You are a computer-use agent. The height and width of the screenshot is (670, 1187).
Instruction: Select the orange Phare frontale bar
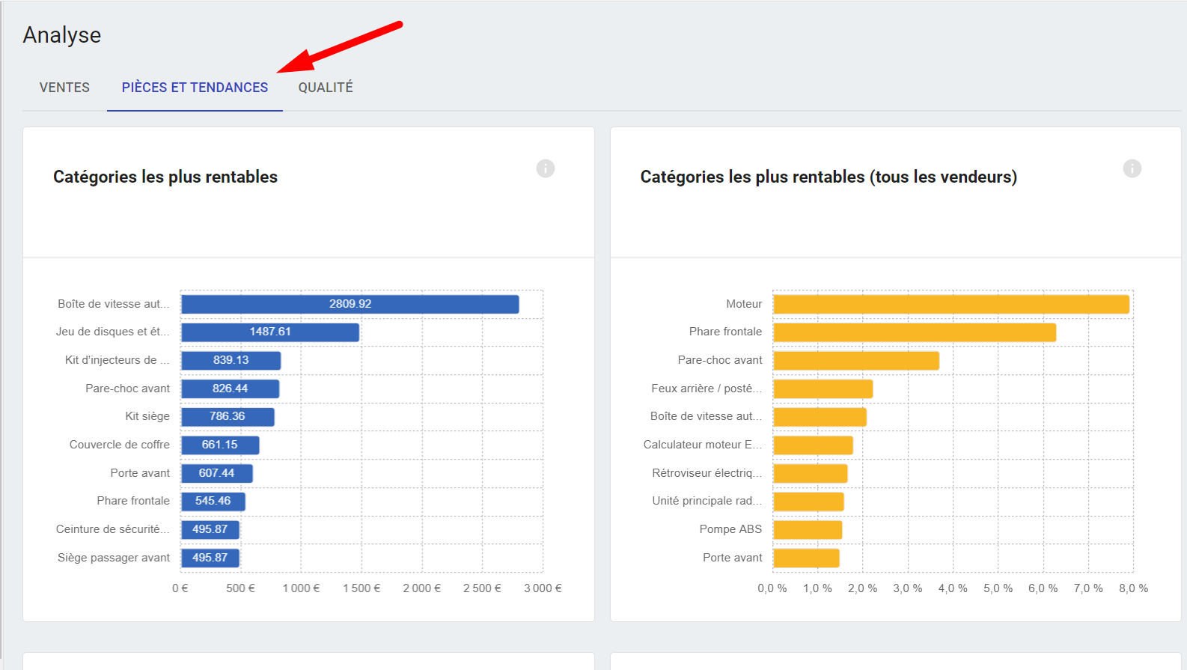[x=914, y=332]
